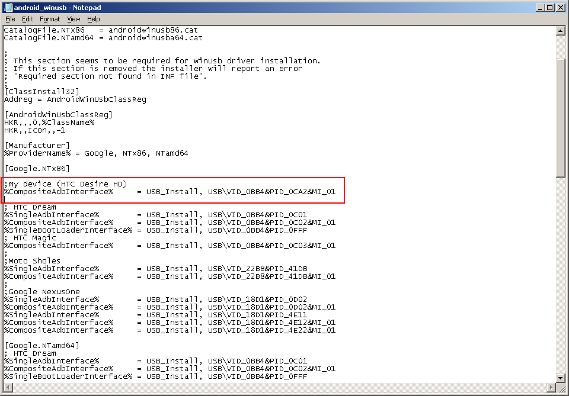Close the android_winusb Notepad window
569x396 pixels.
pyautogui.click(x=560, y=8)
